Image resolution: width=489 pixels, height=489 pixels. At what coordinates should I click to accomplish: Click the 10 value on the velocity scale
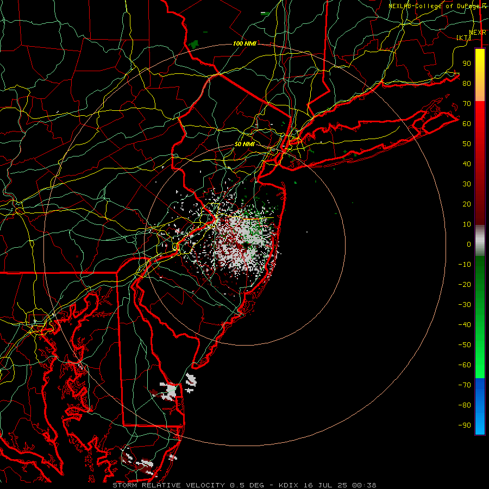click(467, 224)
